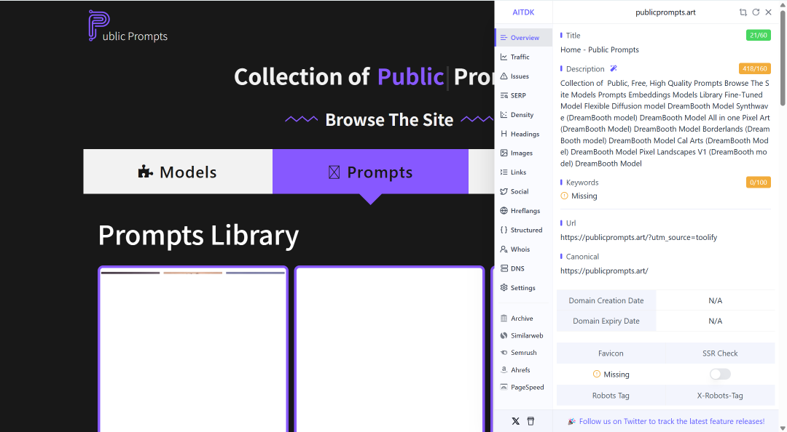Click the X-Robots-Tag header cell
787x432 pixels.
coord(720,396)
